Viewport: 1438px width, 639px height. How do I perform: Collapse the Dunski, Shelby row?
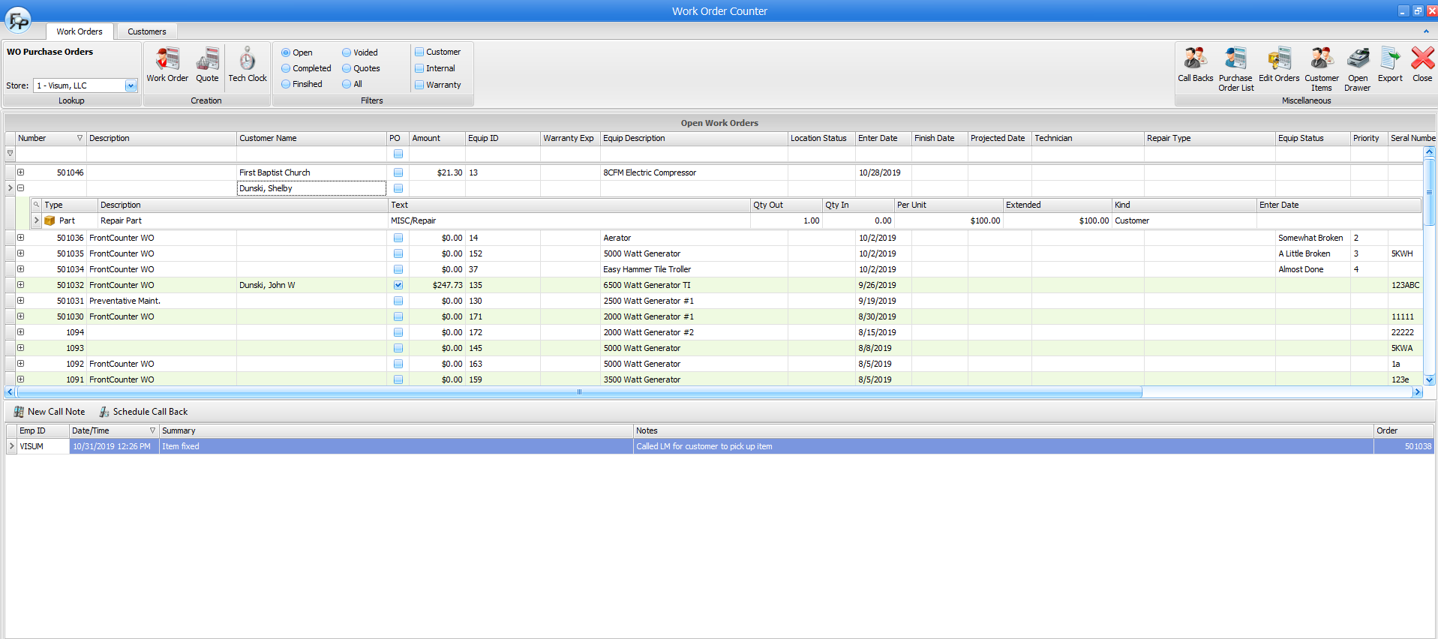click(21, 188)
